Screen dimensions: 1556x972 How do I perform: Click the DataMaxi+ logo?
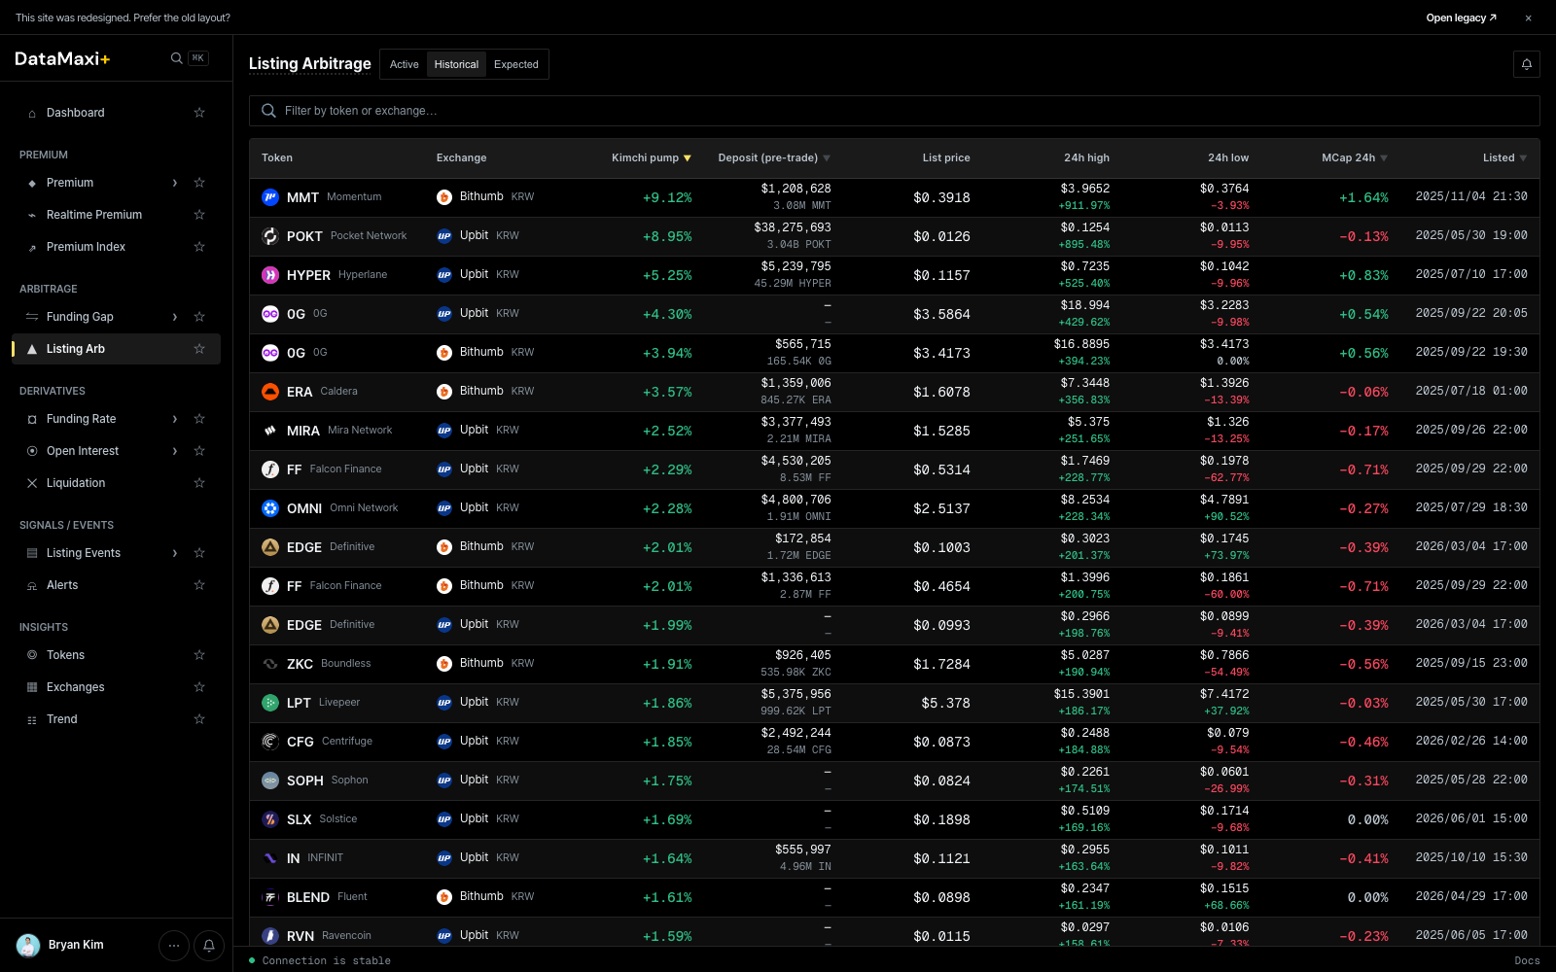(62, 58)
